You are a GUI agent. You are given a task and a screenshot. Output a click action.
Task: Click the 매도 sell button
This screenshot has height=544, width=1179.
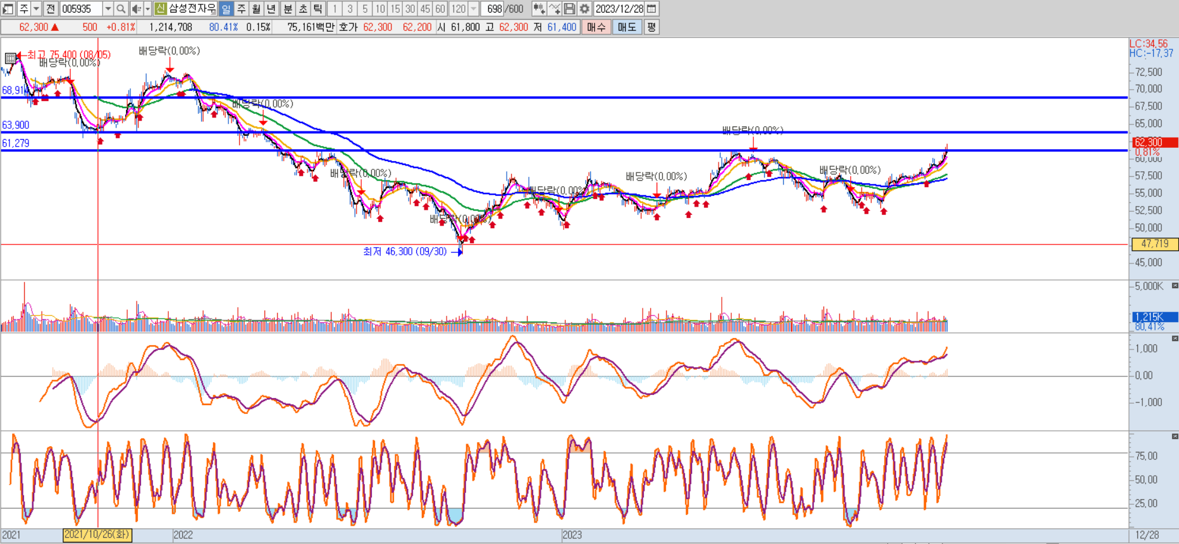(x=627, y=27)
